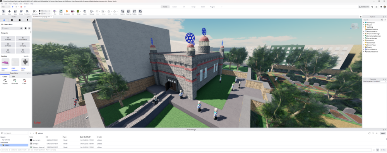Sort by the Date Modified column header
Viewport: 387px width, 153px height.
click(86, 137)
